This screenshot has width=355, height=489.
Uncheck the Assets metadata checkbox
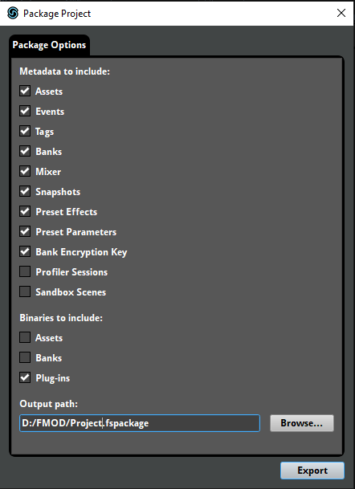tap(25, 91)
